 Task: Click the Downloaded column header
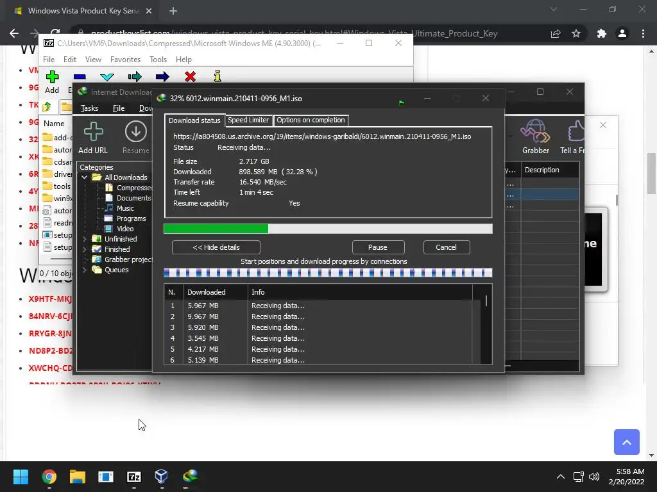tap(216, 292)
